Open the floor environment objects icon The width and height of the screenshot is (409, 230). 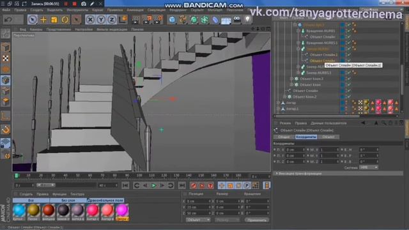pos(226,20)
